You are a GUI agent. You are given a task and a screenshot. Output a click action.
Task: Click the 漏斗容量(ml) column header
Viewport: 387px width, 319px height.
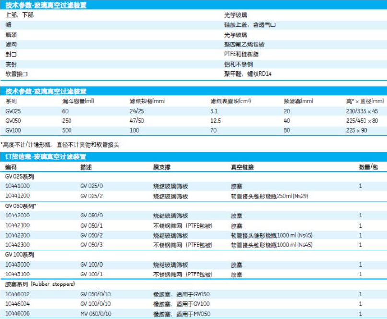point(78,101)
